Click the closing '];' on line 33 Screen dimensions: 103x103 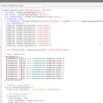pos(5,81)
